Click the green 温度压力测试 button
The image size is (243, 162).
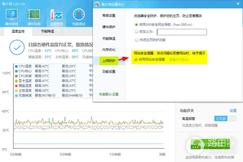click(210, 144)
